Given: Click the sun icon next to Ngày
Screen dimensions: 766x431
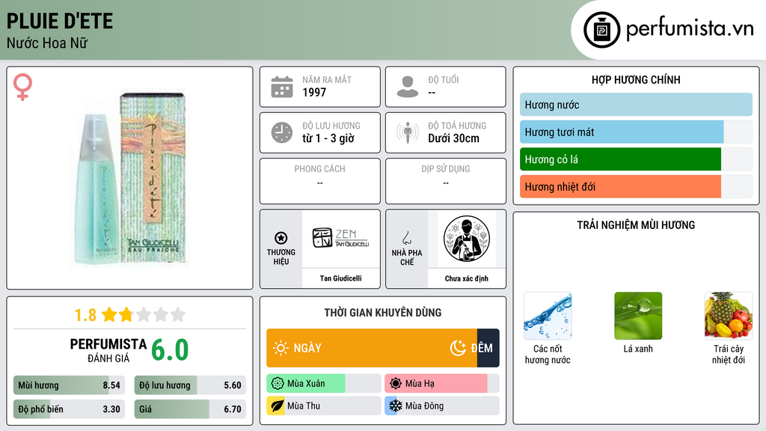Looking at the screenshot, I should (281, 348).
